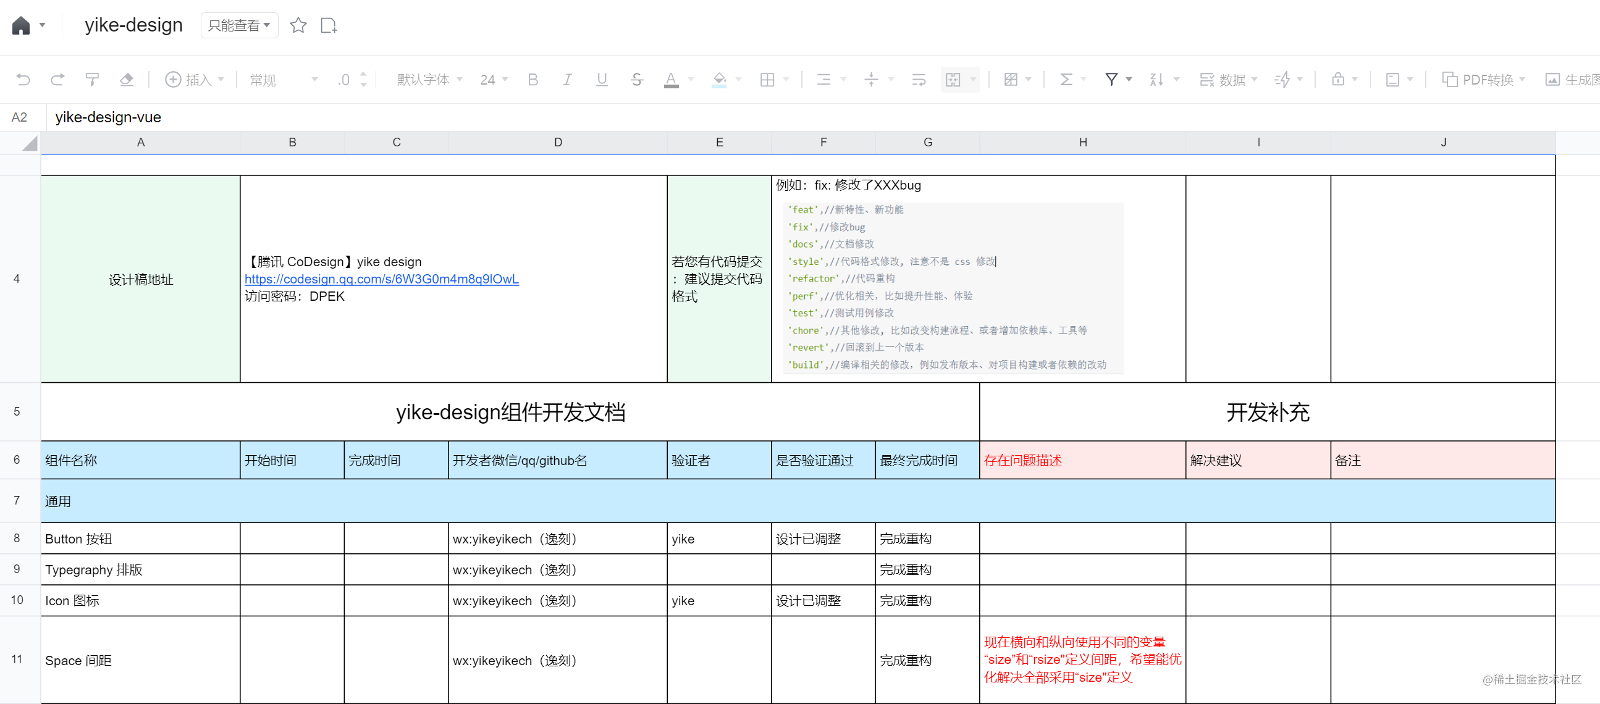Activate the format painter tool

92,80
